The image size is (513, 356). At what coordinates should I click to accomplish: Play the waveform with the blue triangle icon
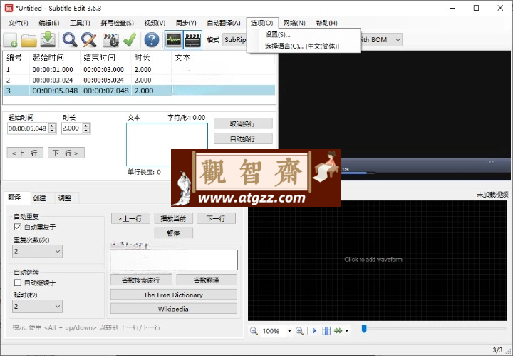[x=314, y=331]
